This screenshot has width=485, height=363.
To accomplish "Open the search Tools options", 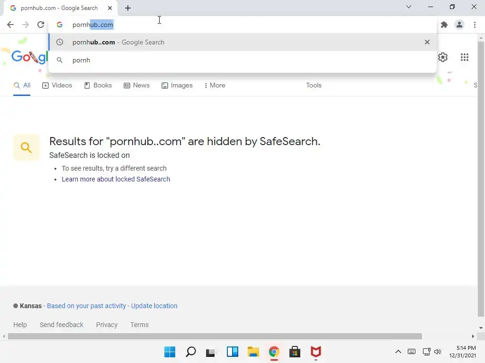I will pyautogui.click(x=314, y=86).
